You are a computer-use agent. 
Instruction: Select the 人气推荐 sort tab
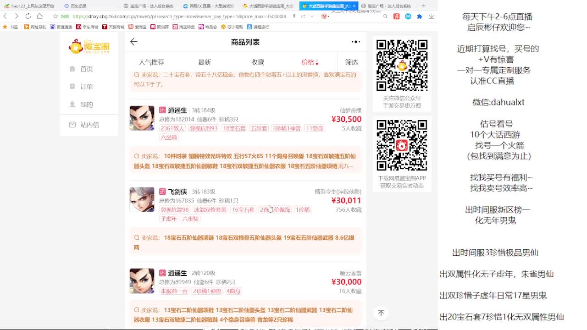tap(151, 62)
